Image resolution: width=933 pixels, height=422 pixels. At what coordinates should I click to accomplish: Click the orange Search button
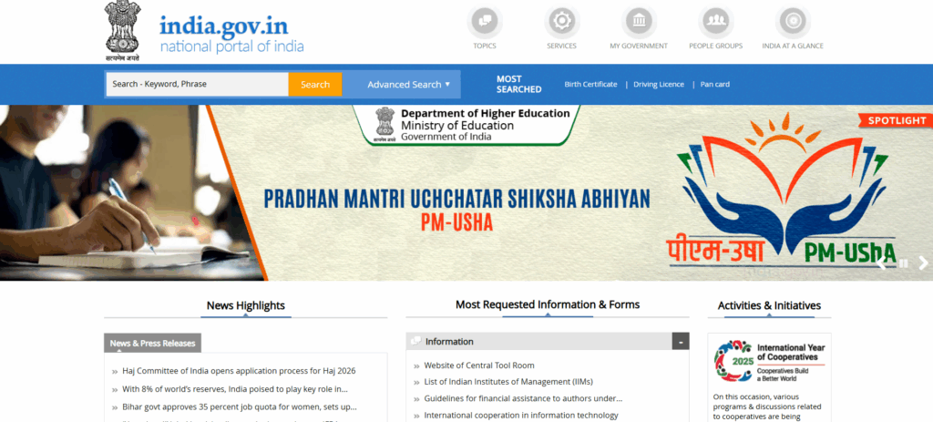[x=315, y=85]
